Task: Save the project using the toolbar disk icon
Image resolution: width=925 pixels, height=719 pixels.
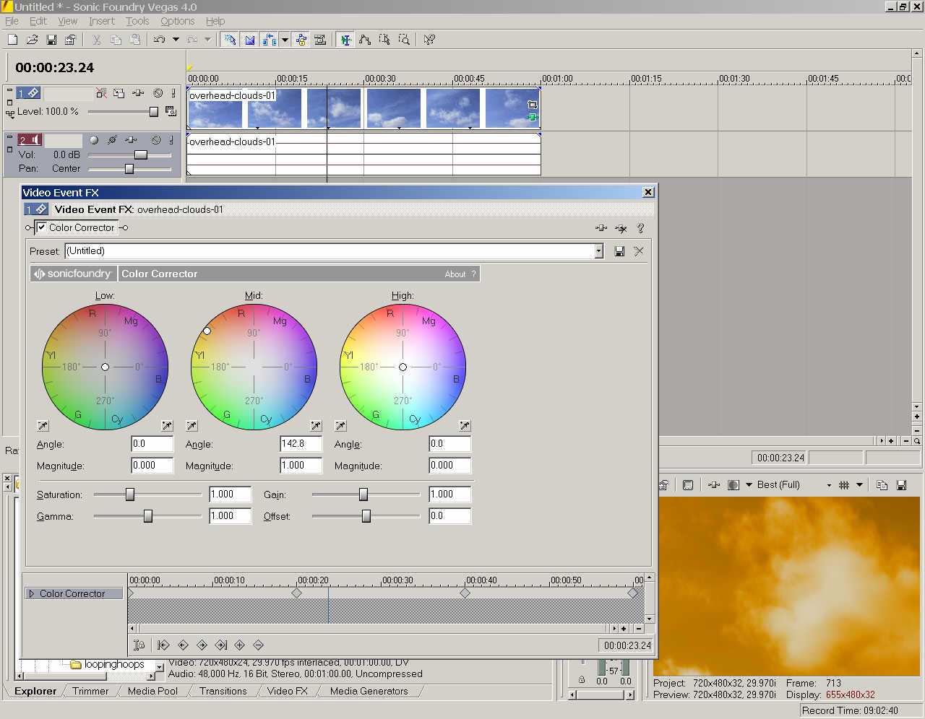Action: (x=51, y=40)
